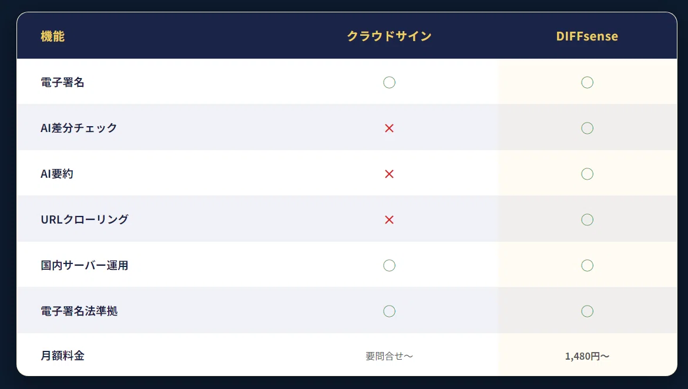Click the red X in AI要約 row
Viewport: 688px width, 389px height.
389,174
